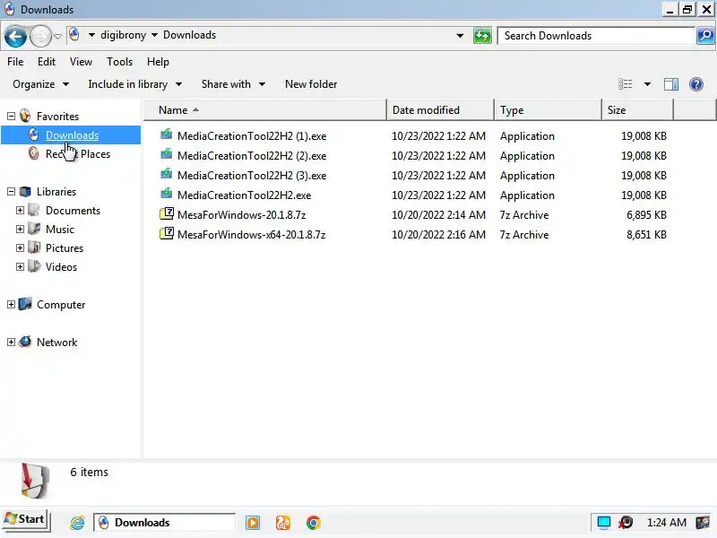
Task: Click the address bar location icon
Action: [74, 34]
